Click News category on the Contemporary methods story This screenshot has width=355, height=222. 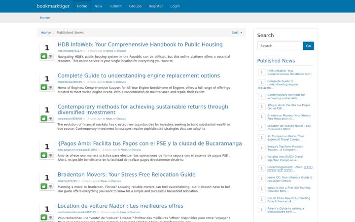(109, 119)
